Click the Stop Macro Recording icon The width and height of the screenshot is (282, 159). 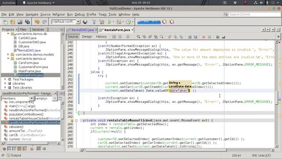click(210, 37)
